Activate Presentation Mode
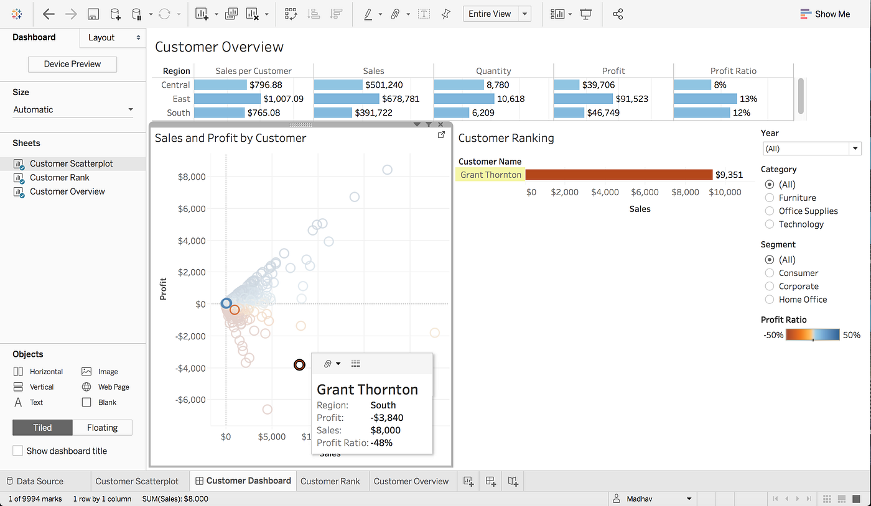 585,14
